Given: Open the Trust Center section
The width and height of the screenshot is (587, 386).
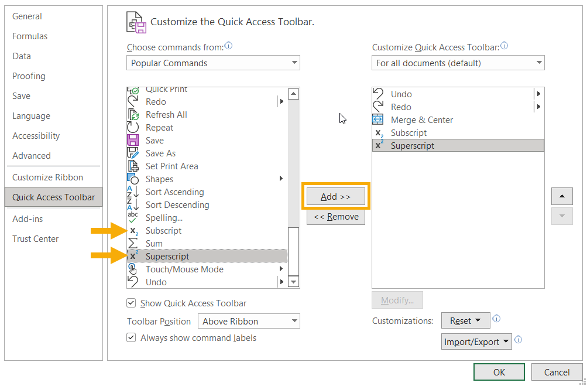Looking at the screenshot, I should click(x=36, y=239).
